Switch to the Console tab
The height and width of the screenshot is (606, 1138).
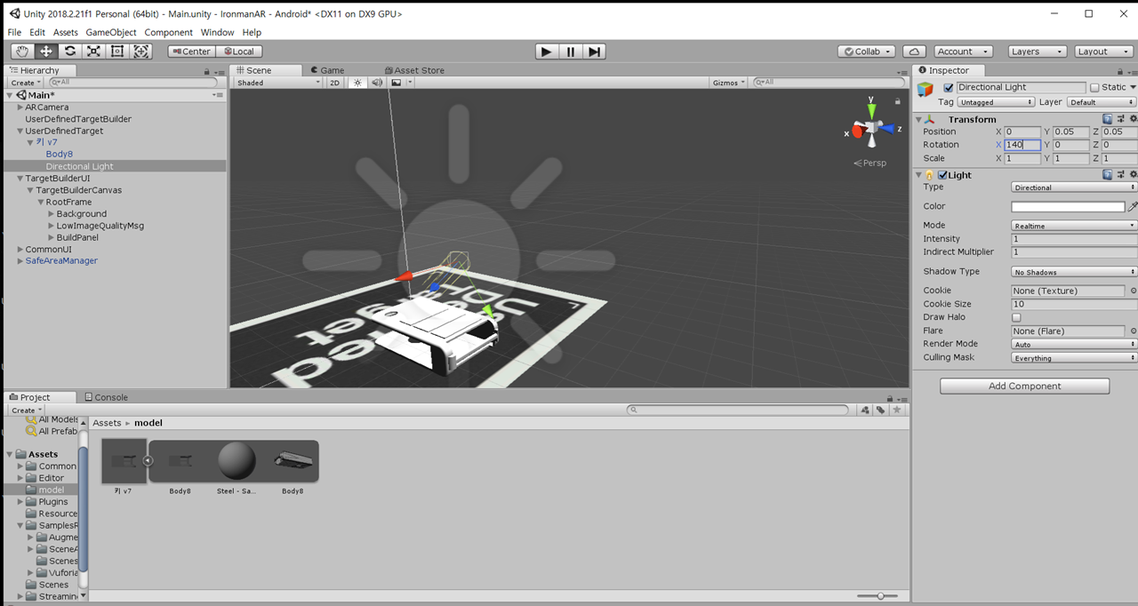[x=106, y=397]
